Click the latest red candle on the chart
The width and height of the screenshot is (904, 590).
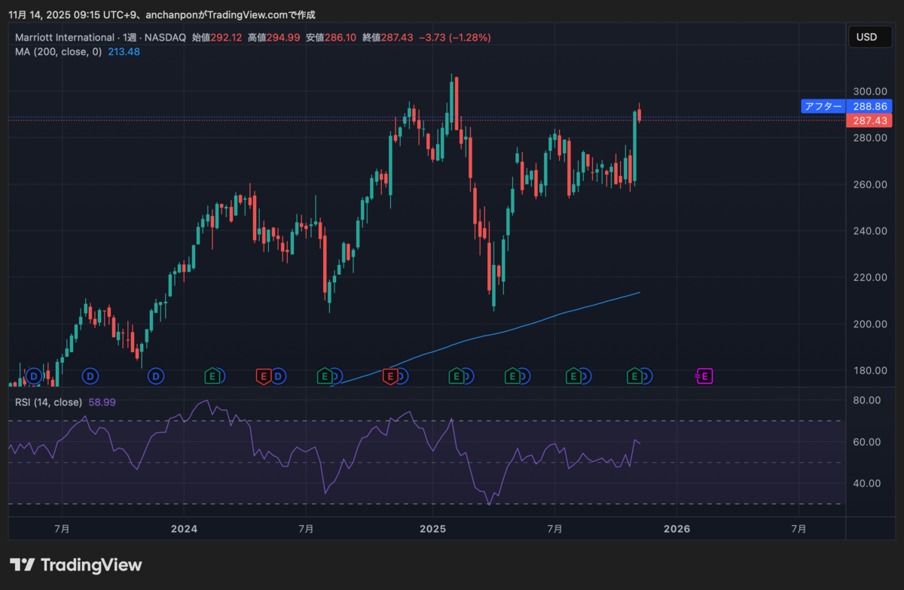click(x=640, y=114)
